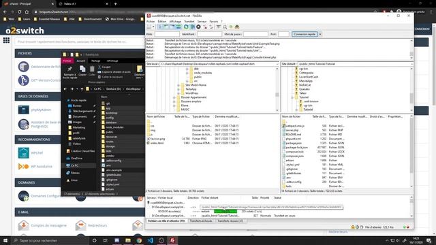Click the Explorer up-one-level arrow
The height and width of the screenshot is (245, 436).
[82, 89]
